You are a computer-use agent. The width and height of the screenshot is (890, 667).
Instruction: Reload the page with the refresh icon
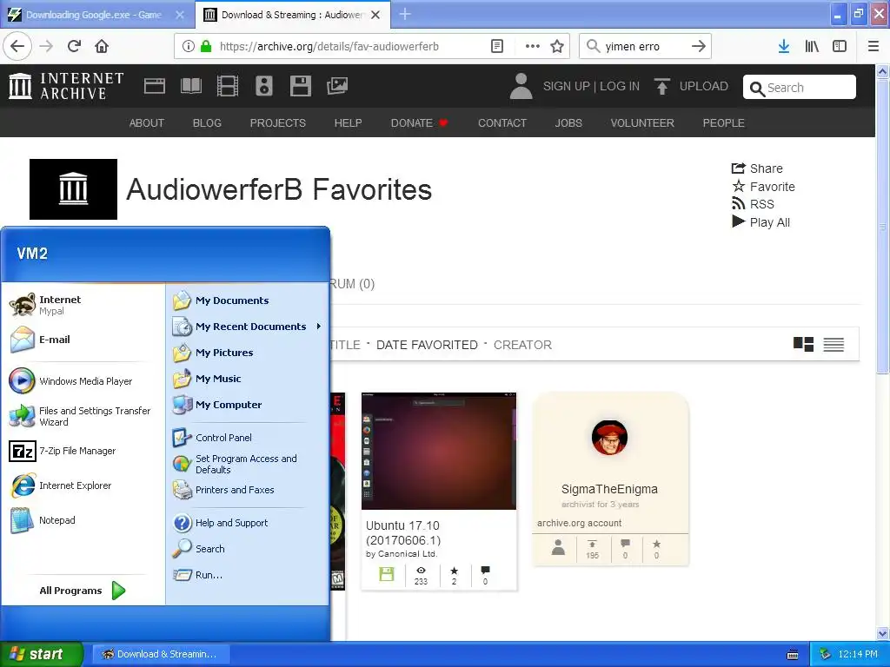point(74,47)
